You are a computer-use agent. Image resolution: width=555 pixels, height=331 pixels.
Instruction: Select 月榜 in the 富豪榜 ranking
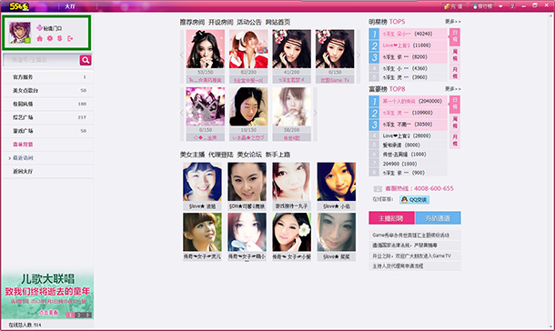455,140
